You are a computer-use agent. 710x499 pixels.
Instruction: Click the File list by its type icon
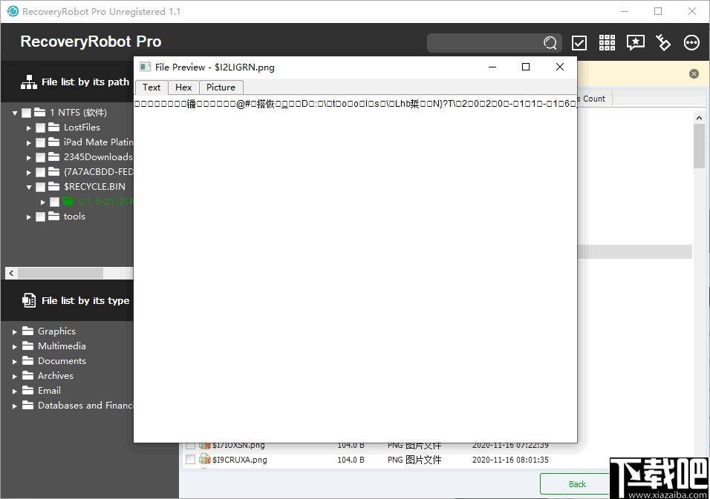(x=29, y=300)
